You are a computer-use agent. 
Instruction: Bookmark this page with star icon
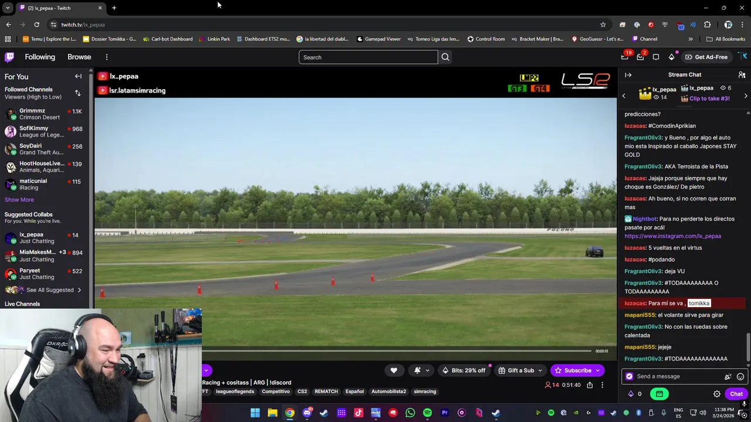tap(603, 25)
